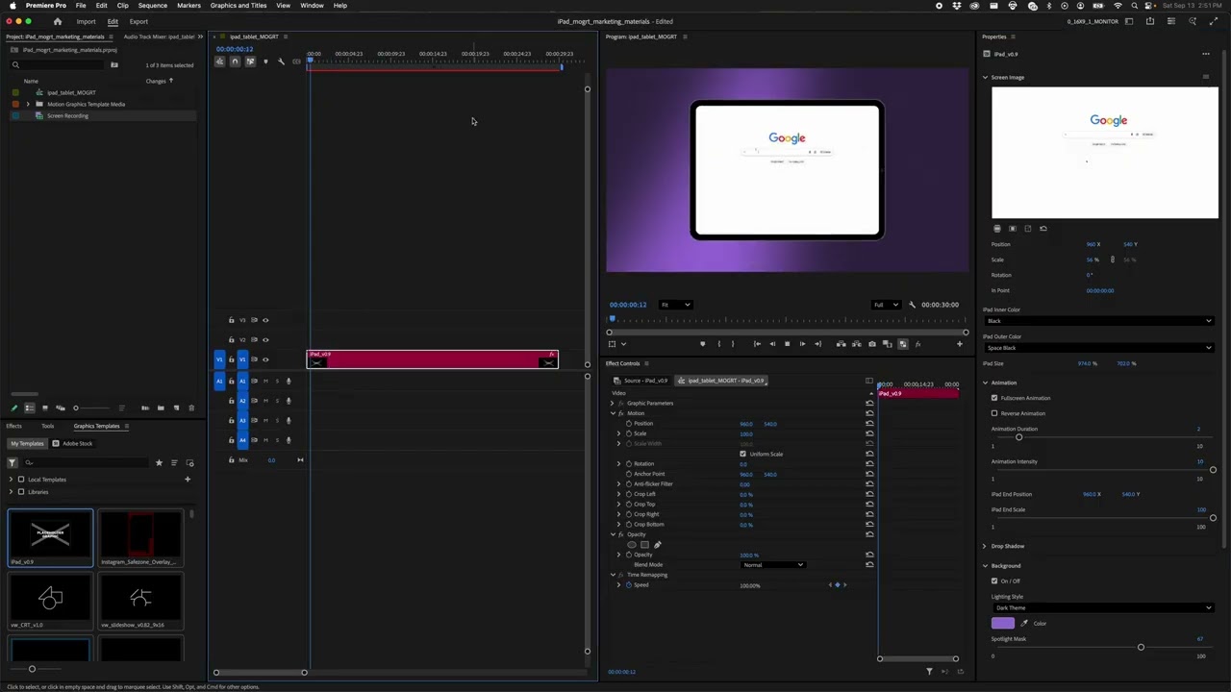Click Extract button in Program monitor
Image resolution: width=1231 pixels, height=692 pixels.
click(x=856, y=344)
